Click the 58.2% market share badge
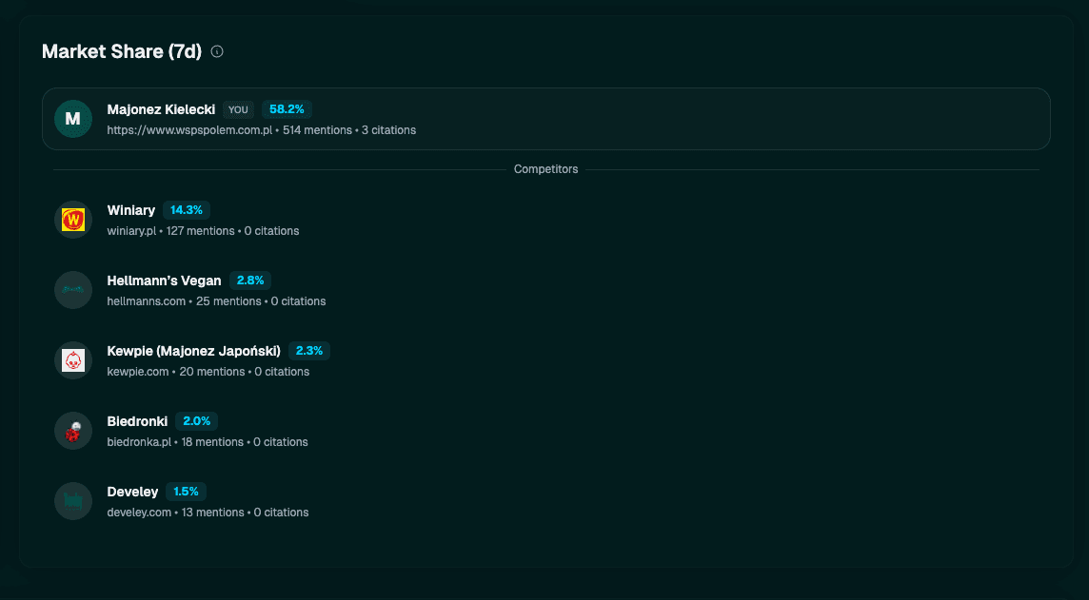Viewport: 1089px width, 600px height. 287,109
